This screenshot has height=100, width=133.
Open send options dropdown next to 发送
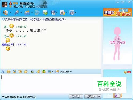[x=99, y=97]
